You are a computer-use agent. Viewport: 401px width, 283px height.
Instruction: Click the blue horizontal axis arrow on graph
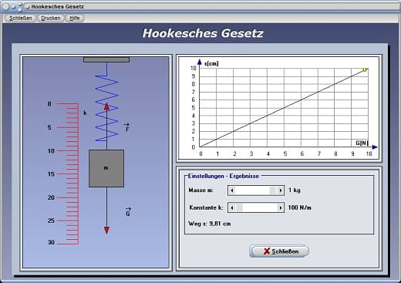pos(375,147)
